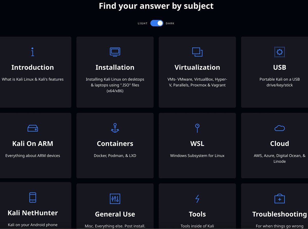Go to the Containers heading link

tap(115, 144)
